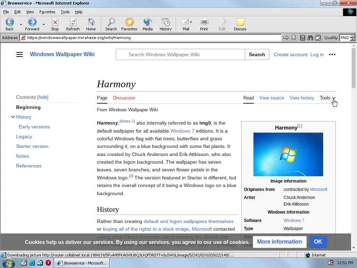Show the History pane
Screen dimensions: 357x268
coord(166,24)
